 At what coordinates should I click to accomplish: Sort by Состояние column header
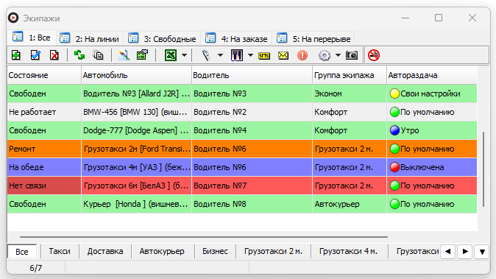pos(44,75)
